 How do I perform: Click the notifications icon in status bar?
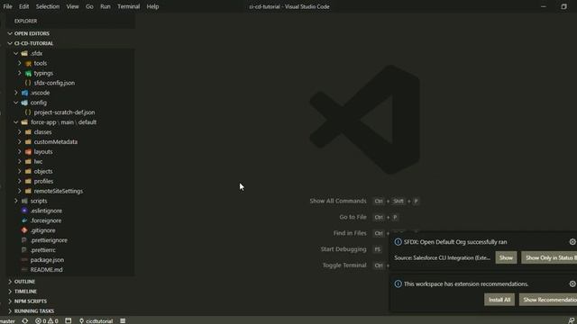[x=571, y=320]
